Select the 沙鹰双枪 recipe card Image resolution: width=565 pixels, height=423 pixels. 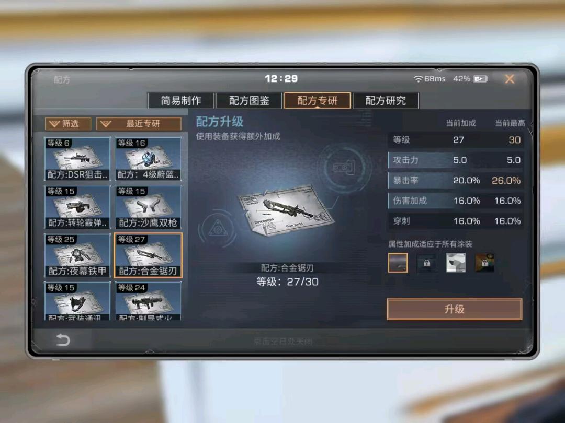click(x=148, y=207)
